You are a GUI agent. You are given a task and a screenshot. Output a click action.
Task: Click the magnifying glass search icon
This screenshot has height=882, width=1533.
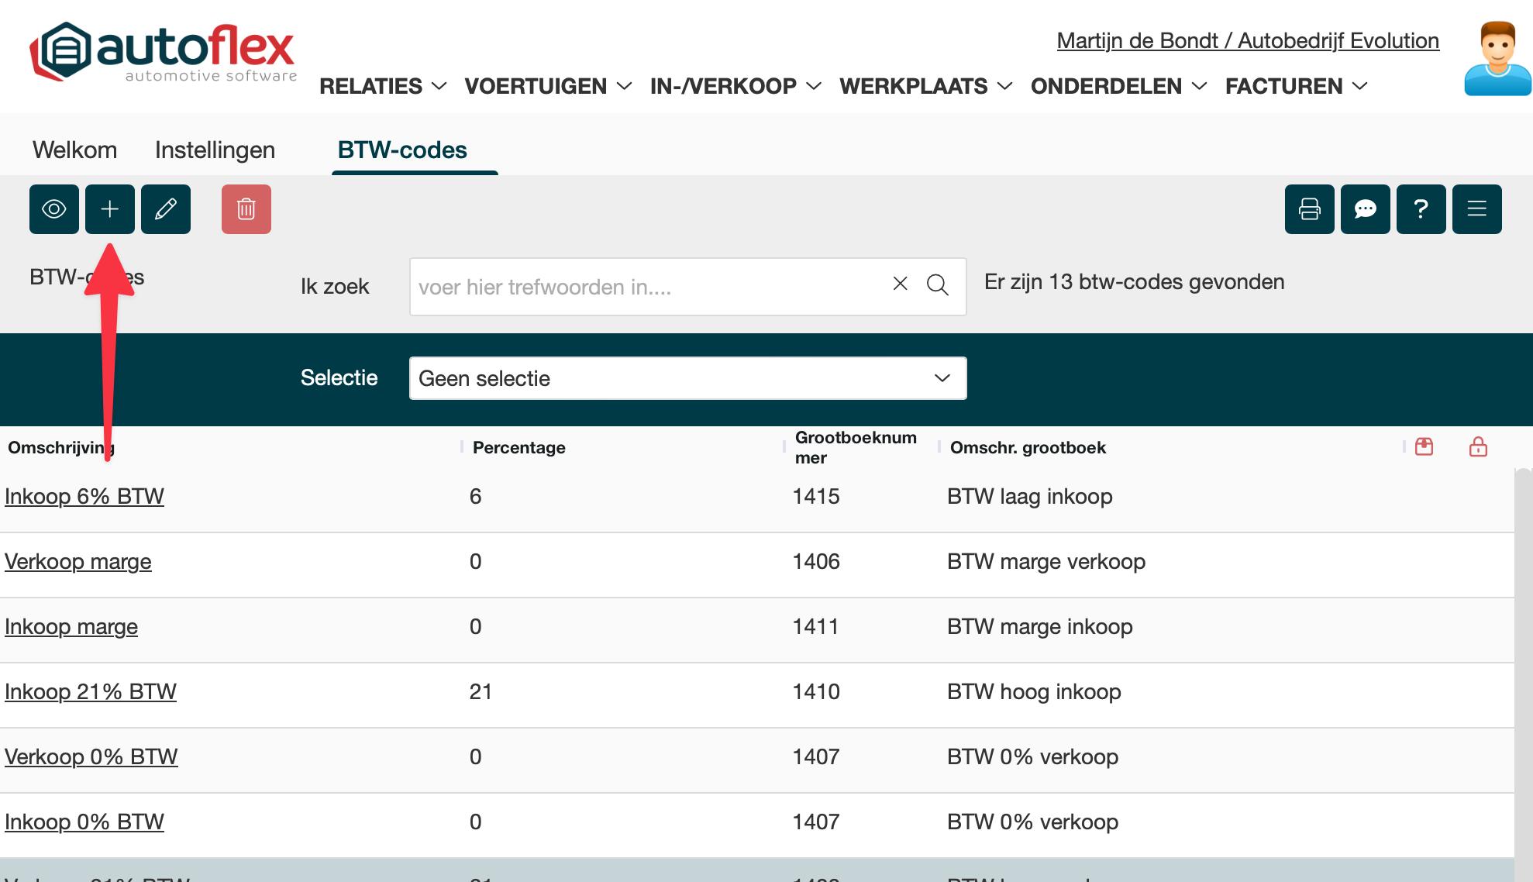938,285
